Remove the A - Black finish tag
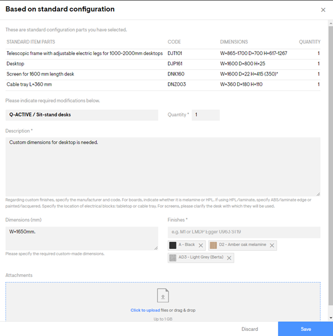This screenshot has height=336, width=333. click(201, 245)
